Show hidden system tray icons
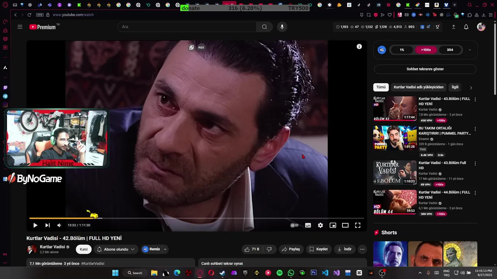The width and height of the screenshot is (497, 279). point(420,273)
